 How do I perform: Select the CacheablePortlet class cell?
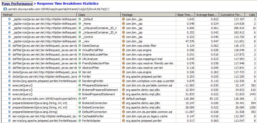(99, 116)
